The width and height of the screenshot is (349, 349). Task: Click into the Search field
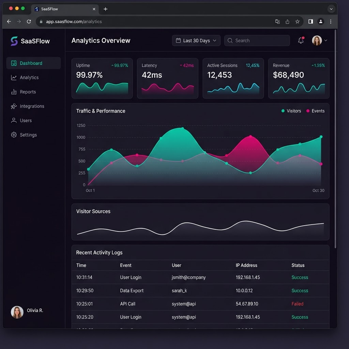click(x=257, y=41)
